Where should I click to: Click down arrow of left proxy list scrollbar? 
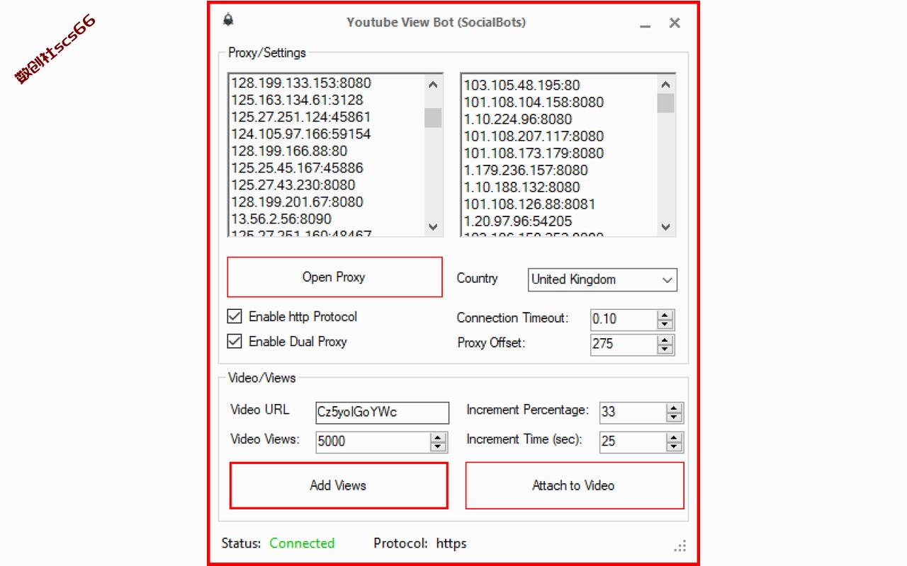tap(434, 226)
